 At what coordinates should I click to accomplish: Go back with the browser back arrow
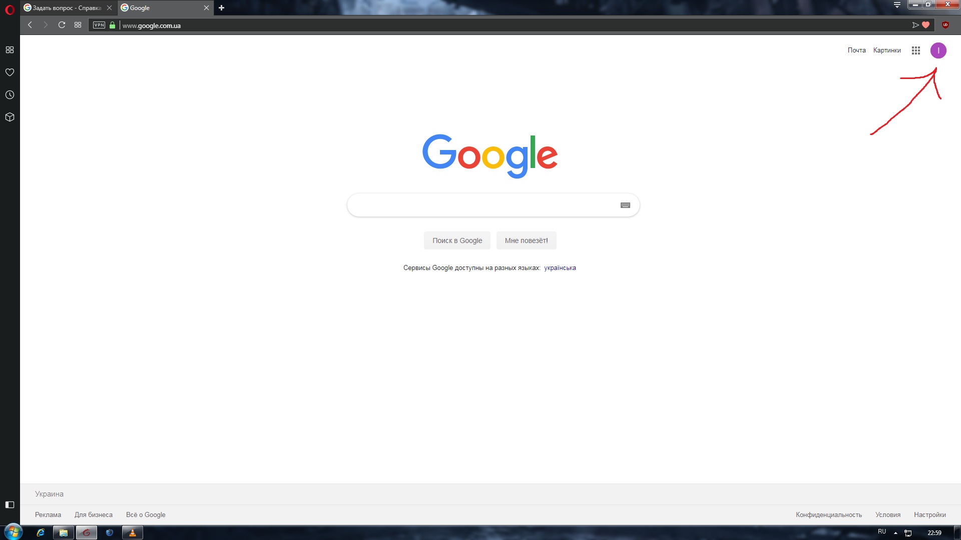coord(30,25)
